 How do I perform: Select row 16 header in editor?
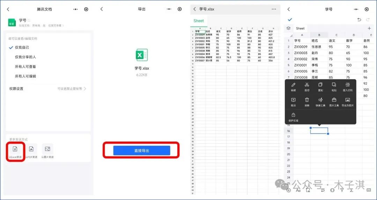(289, 131)
